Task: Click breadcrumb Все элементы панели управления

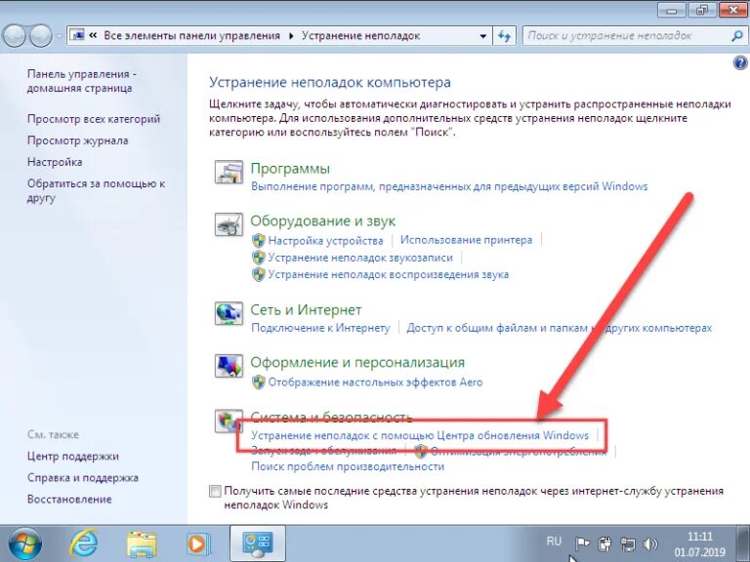Action: (191, 36)
